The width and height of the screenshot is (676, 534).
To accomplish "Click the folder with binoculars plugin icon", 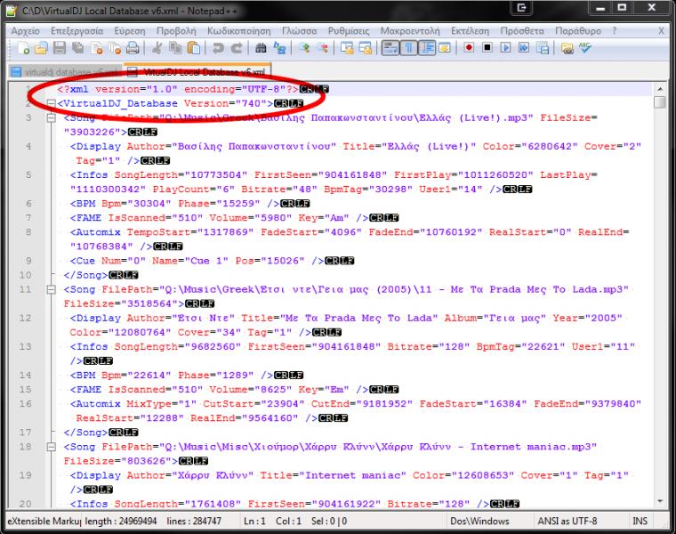I will pos(567,48).
